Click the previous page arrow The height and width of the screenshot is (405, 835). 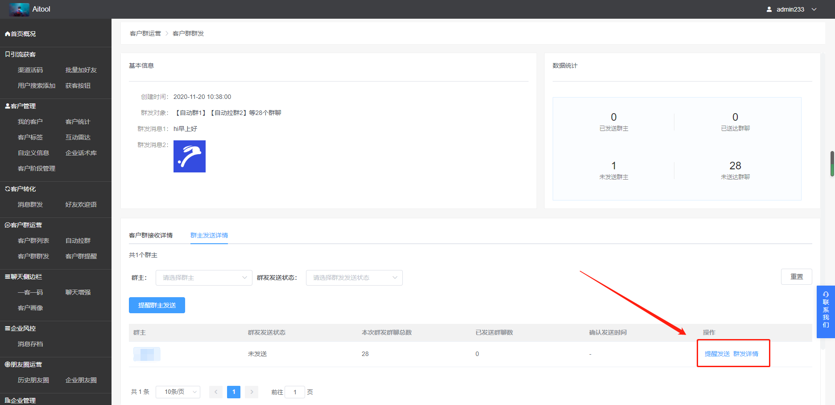point(216,392)
